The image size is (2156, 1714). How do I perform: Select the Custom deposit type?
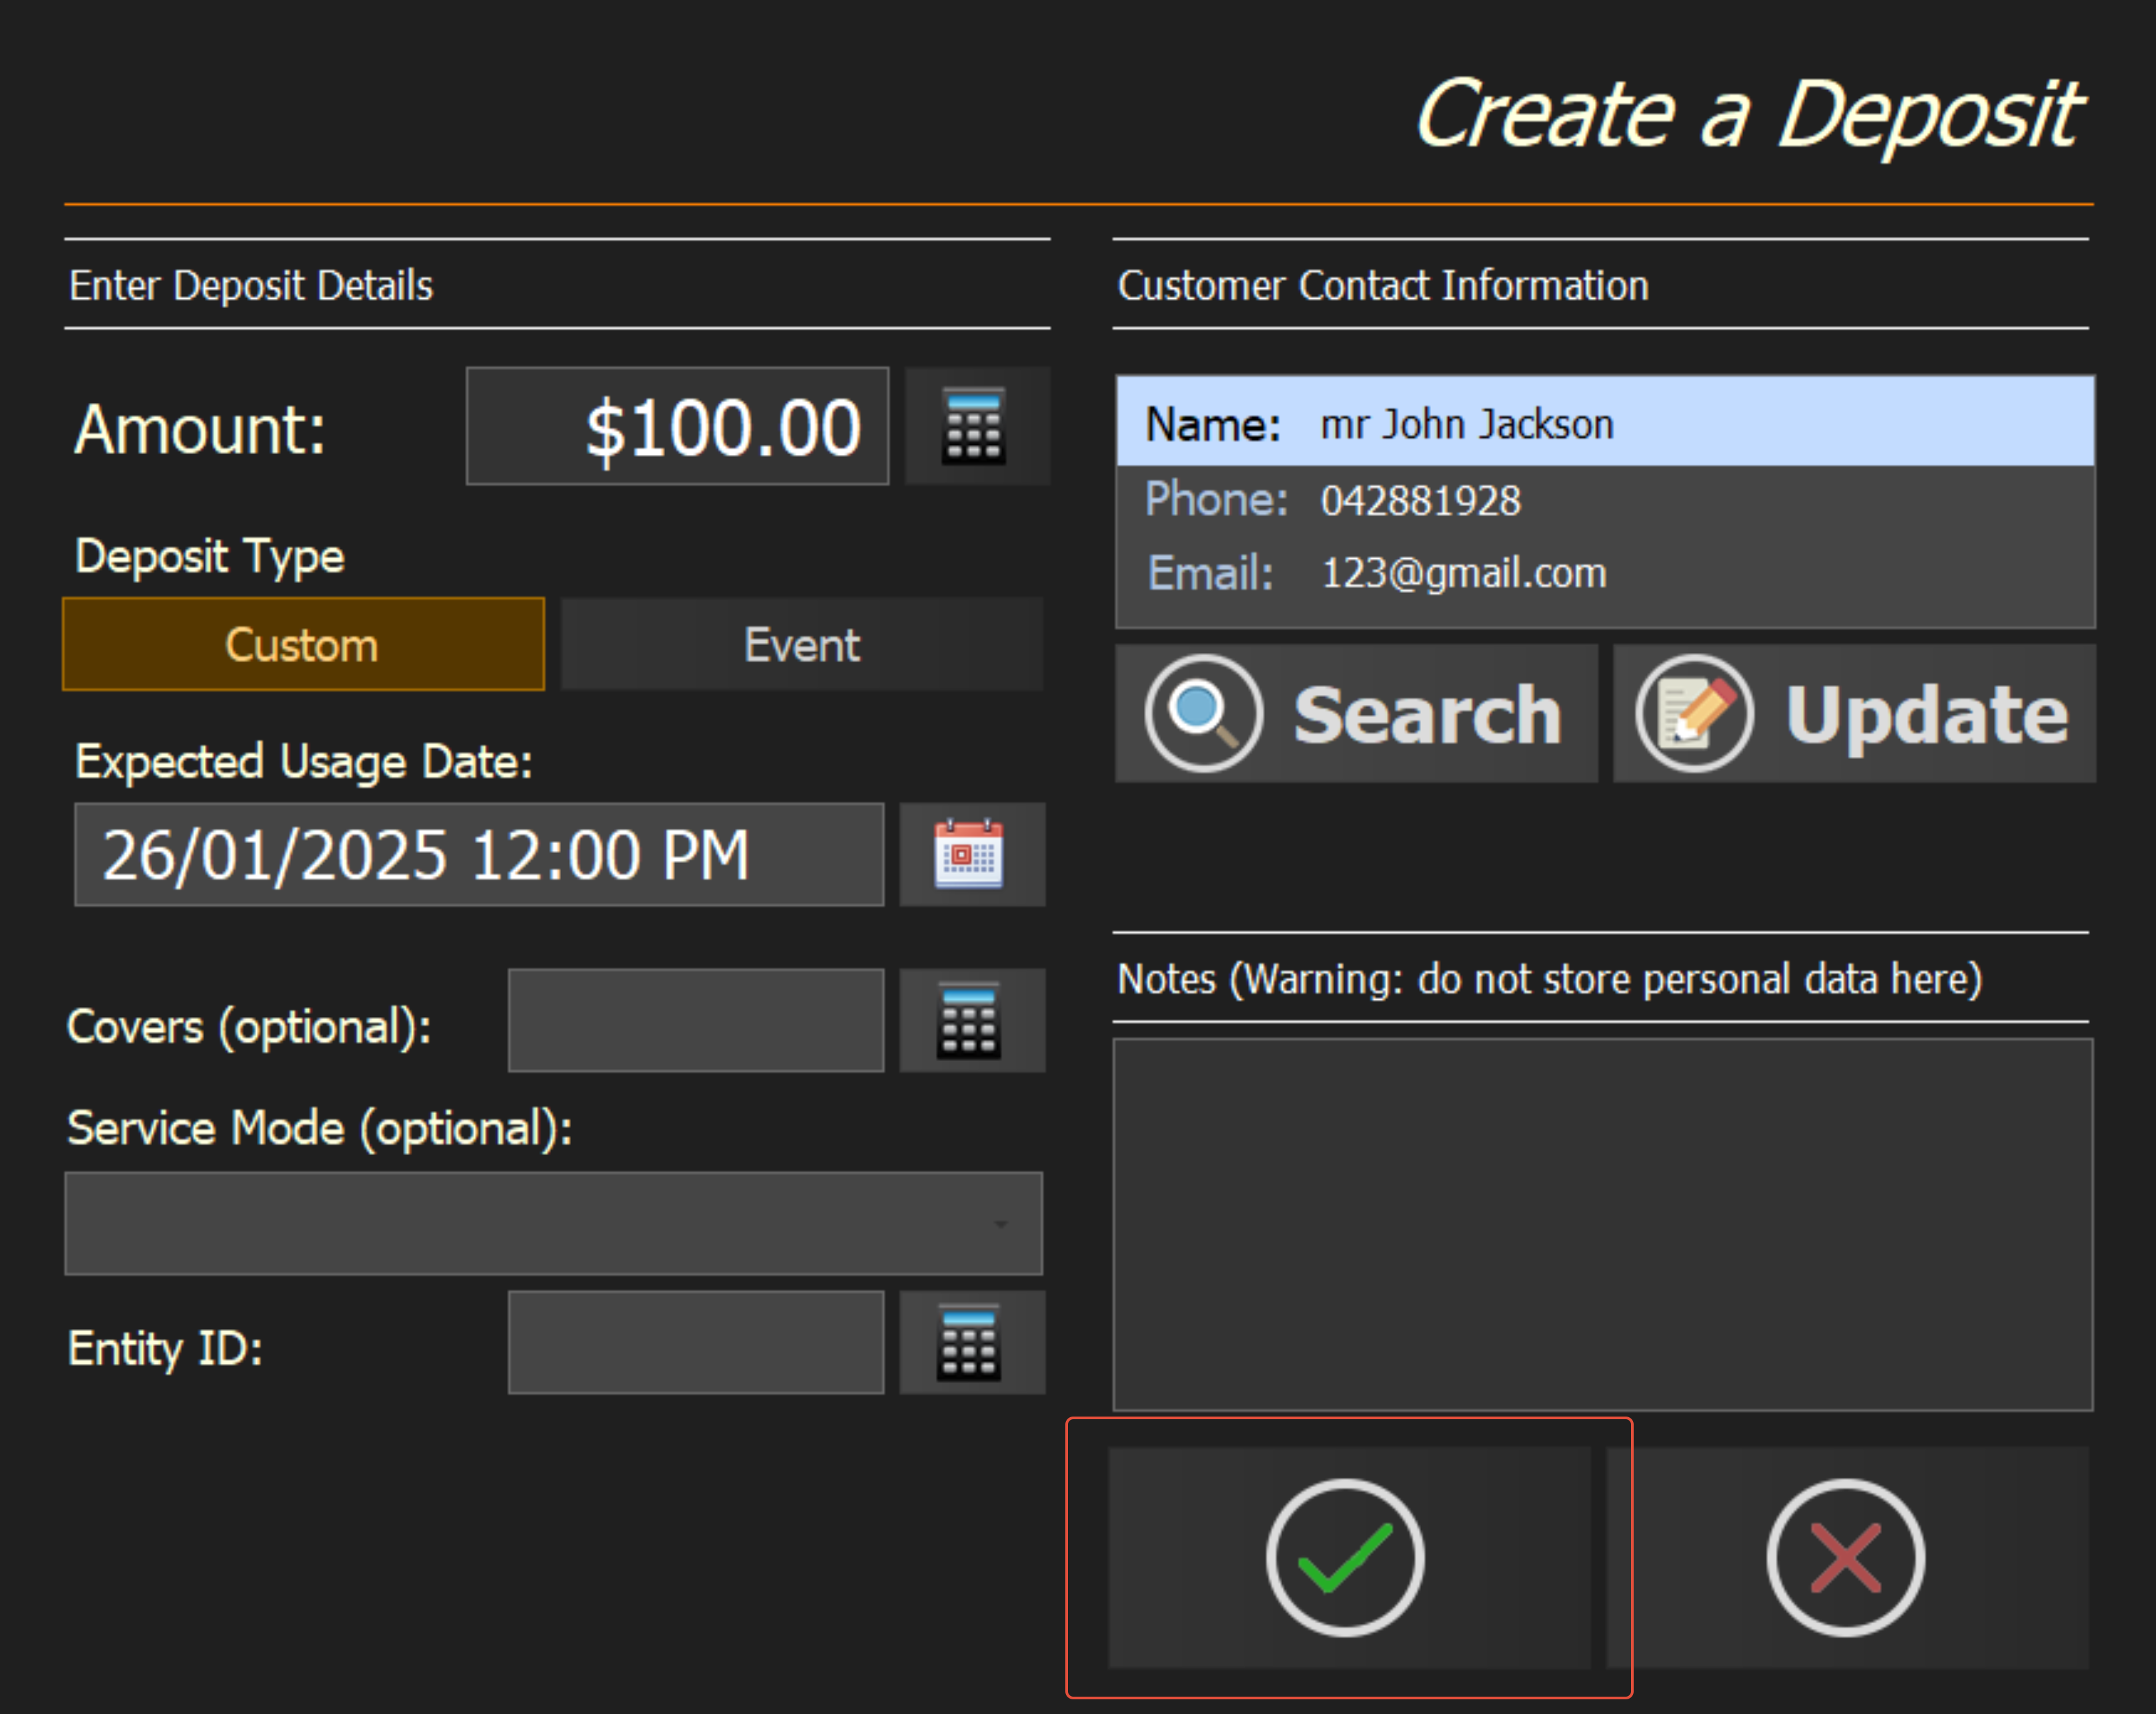click(x=303, y=644)
